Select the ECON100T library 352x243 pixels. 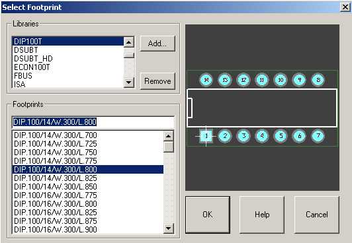tap(67, 67)
